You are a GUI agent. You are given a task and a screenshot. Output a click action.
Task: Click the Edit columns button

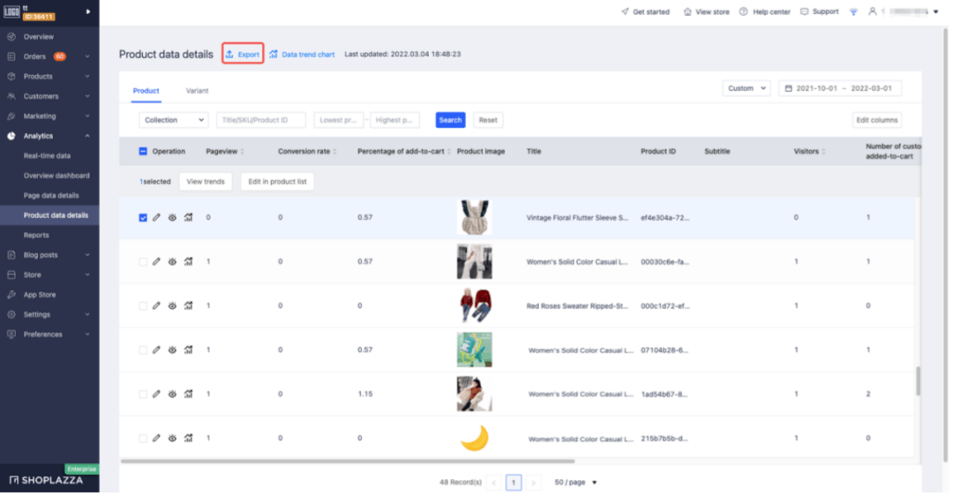pyautogui.click(x=876, y=120)
